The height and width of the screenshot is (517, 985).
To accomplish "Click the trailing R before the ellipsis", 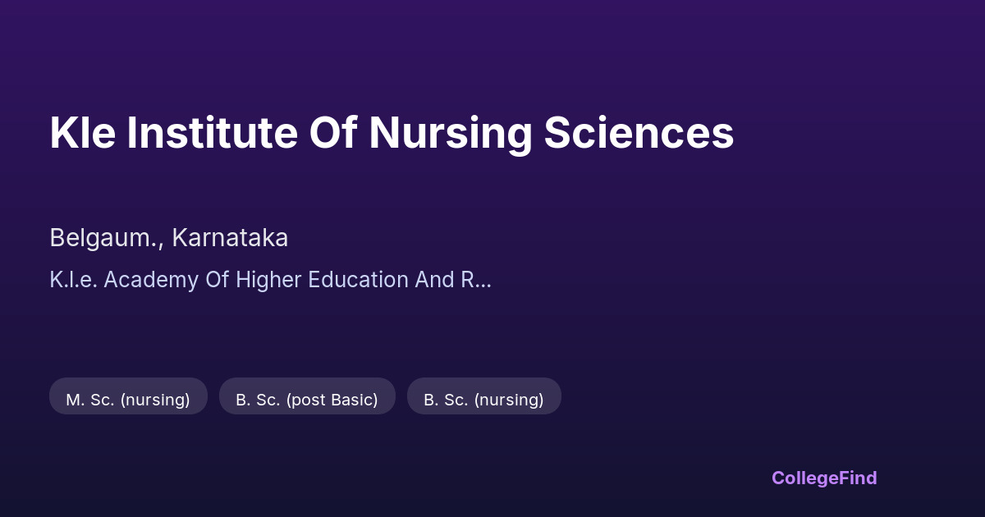I will [x=465, y=280].
